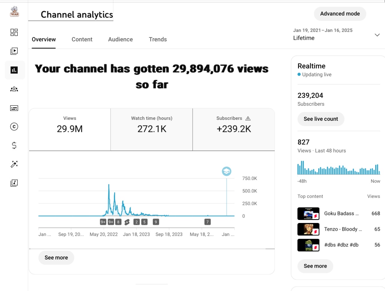385x291 pixels.
Task: Click the channel logo avatar
Action: (x=14, y=11)
